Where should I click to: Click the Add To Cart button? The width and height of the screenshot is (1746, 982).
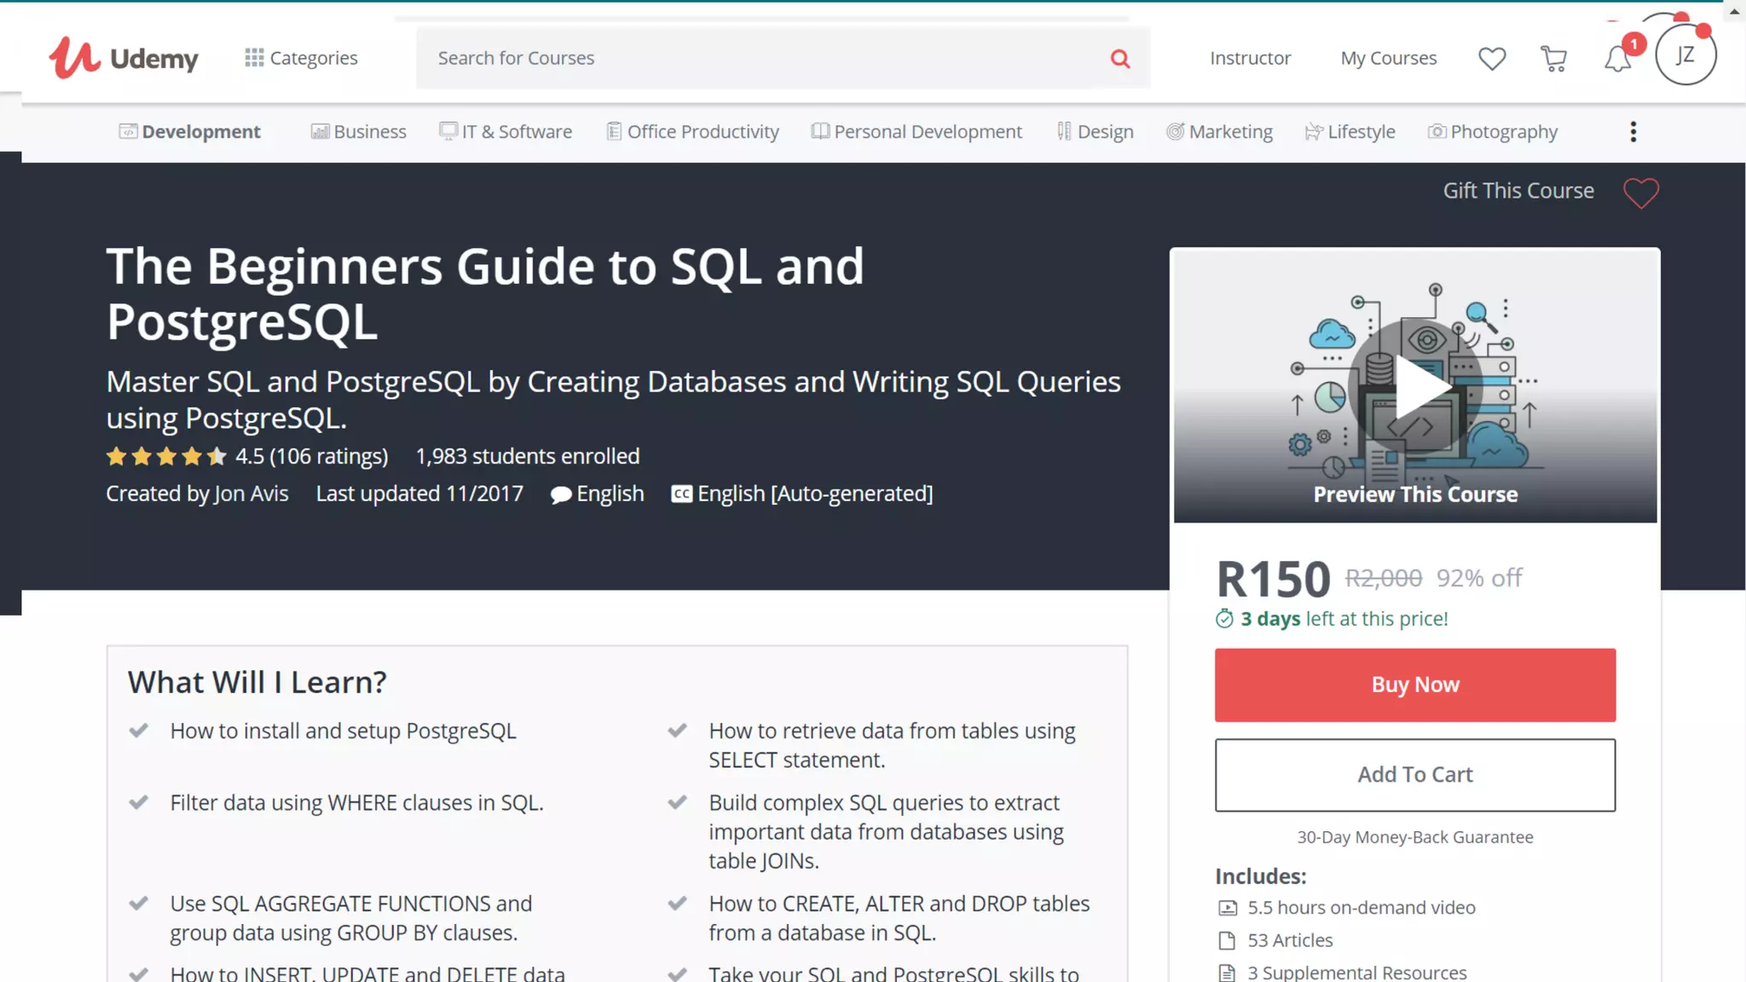pyautogui.click(x=1414, y=774)
